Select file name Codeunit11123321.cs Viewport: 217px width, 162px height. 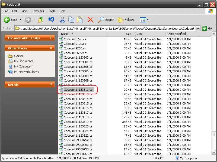pyautogui.click(x=78, y=131)
